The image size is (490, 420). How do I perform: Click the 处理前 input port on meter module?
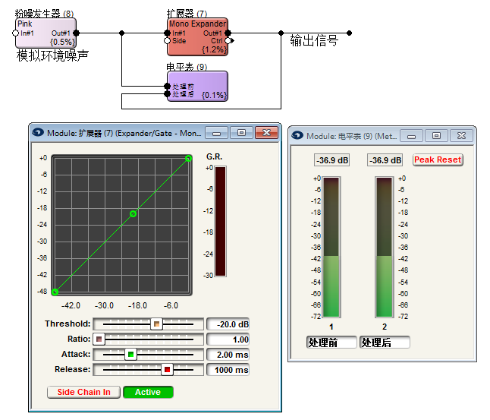click(x=167, y=86)
